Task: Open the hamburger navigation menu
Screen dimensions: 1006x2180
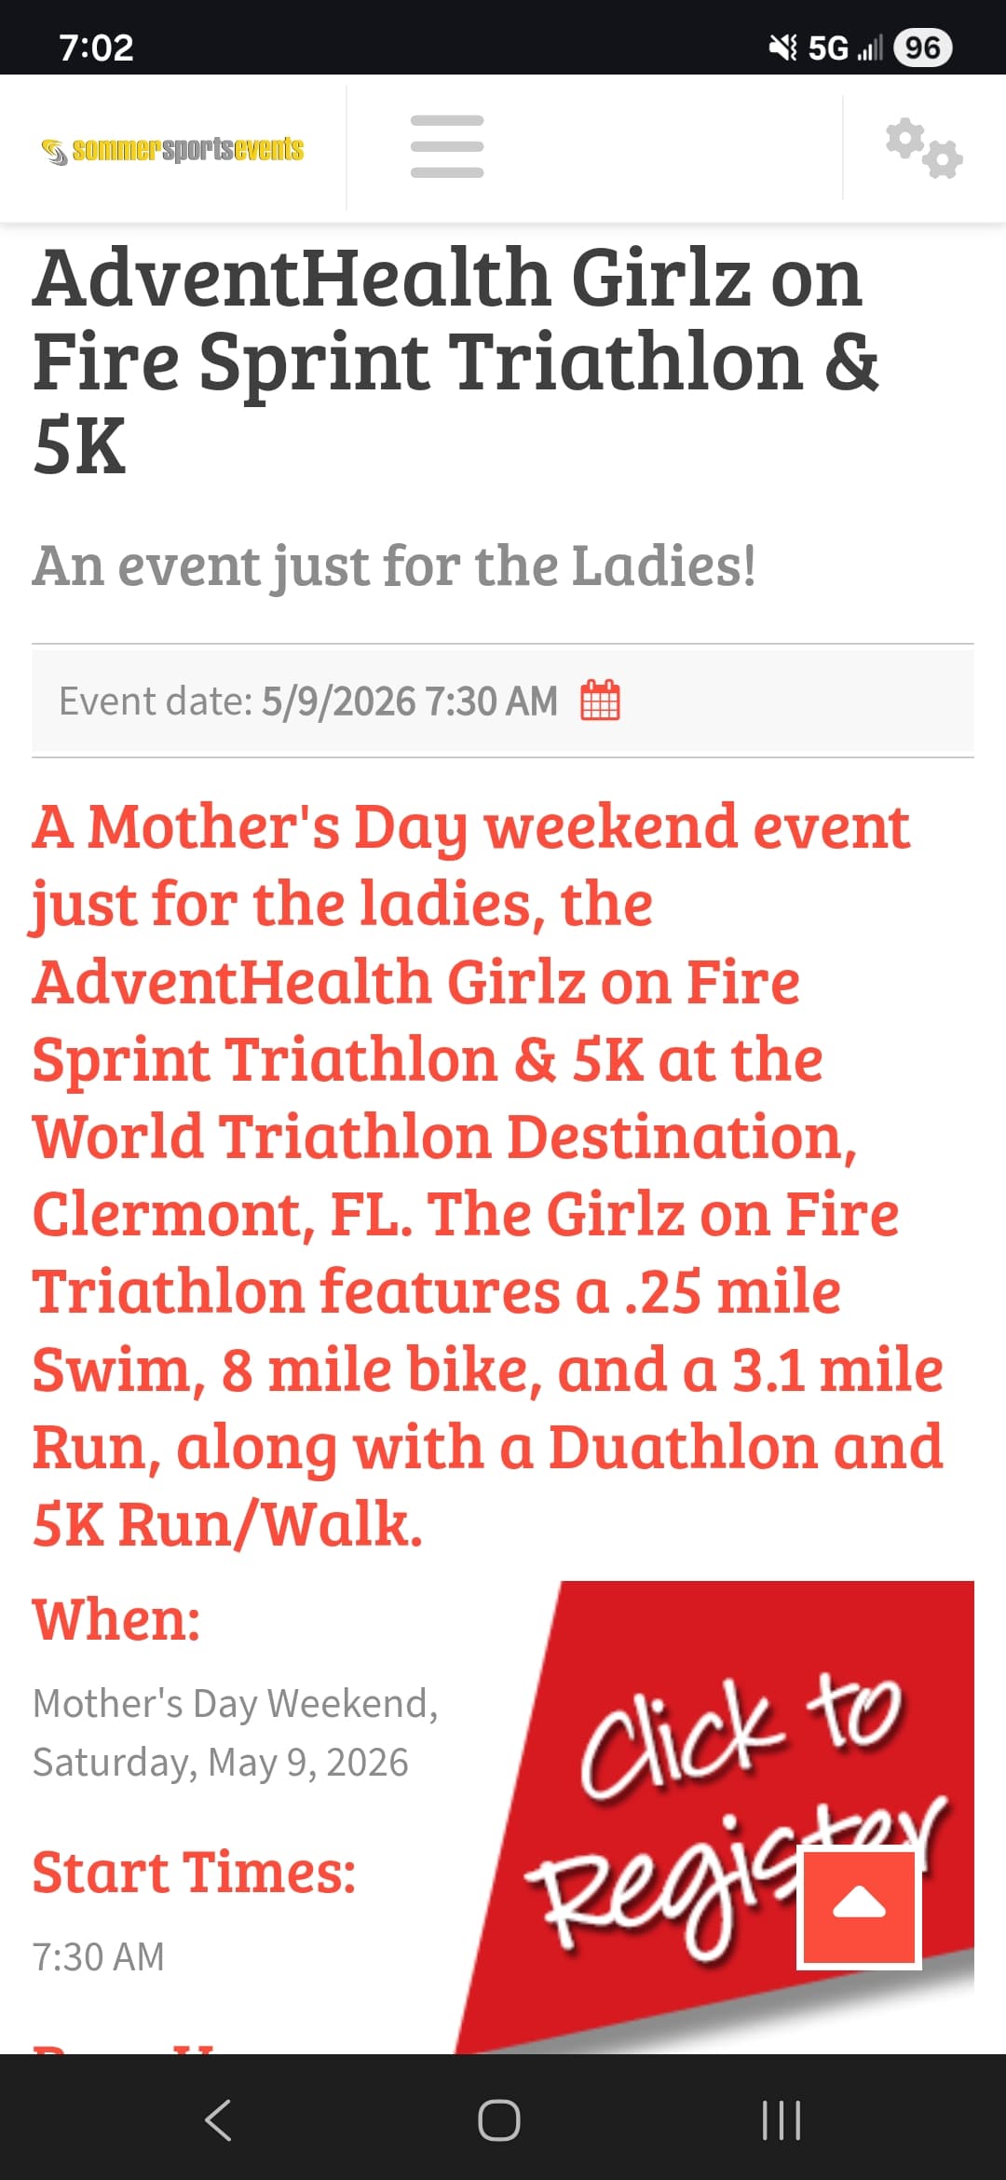Action: point(447,147)
